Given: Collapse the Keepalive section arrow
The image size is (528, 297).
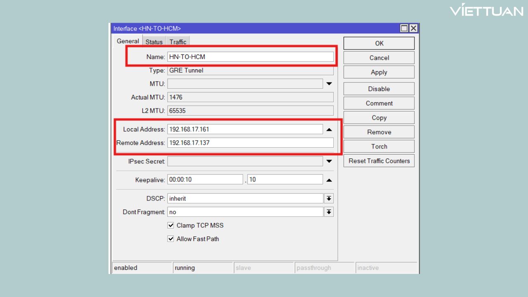Looking at the screenshot, I should 329,179.
